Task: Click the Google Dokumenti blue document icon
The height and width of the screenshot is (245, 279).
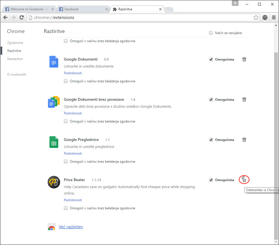Action: pyautogui.click(x=54, y=62)
